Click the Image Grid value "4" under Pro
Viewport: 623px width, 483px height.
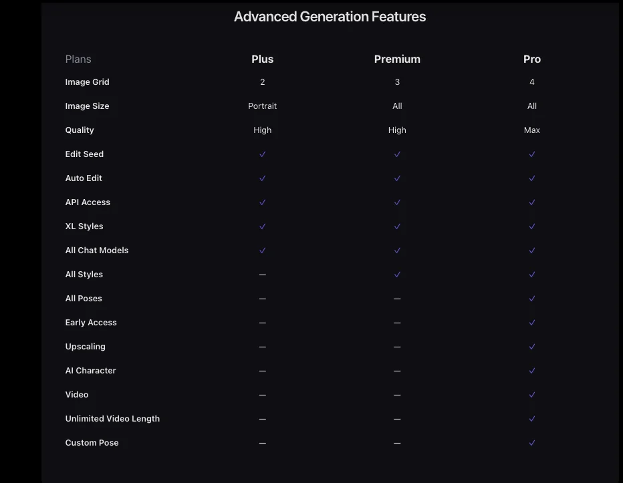(x=531, y=82)
